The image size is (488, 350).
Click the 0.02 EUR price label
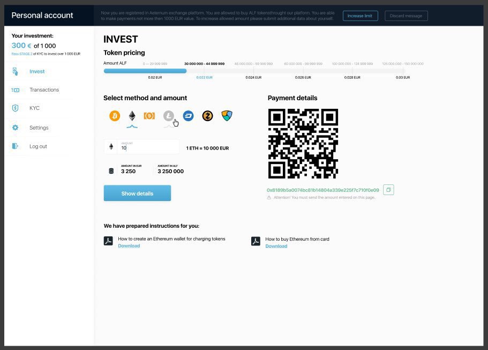coord(155,77)
